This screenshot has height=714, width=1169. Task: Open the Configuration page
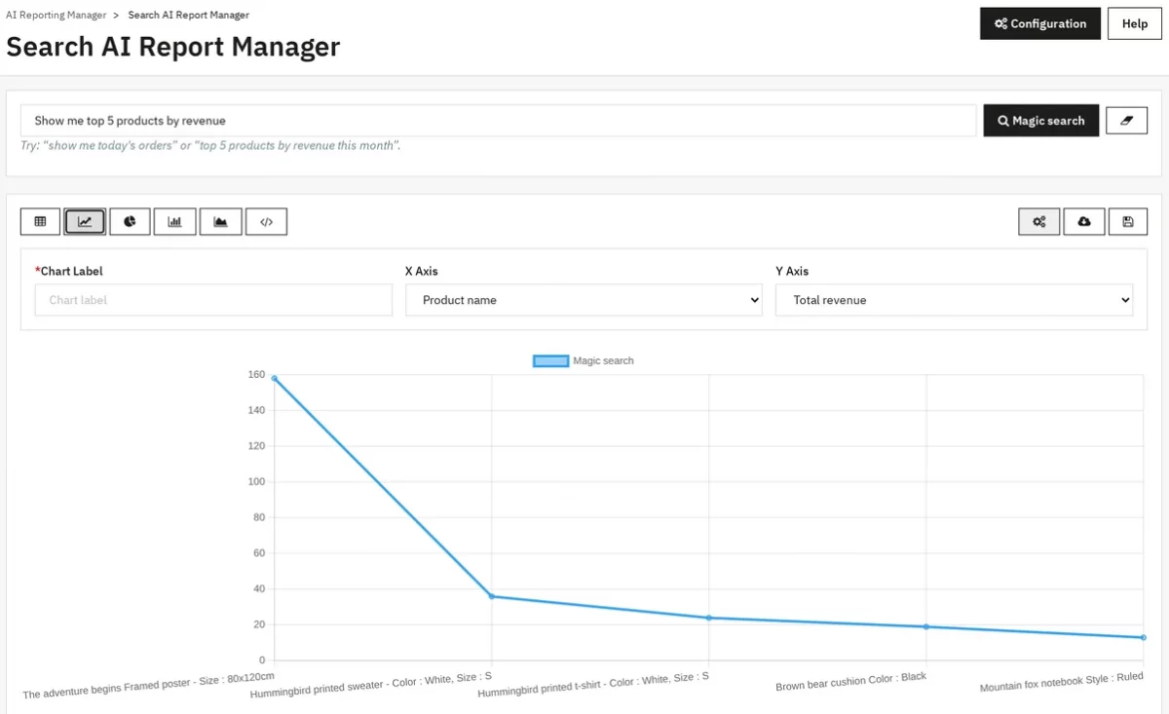tap(1040, 23)
